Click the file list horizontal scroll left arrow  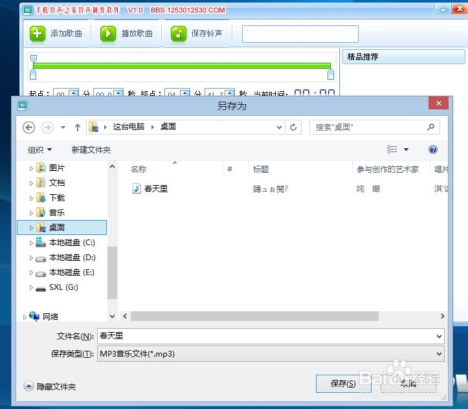click(x=125, y=316)
